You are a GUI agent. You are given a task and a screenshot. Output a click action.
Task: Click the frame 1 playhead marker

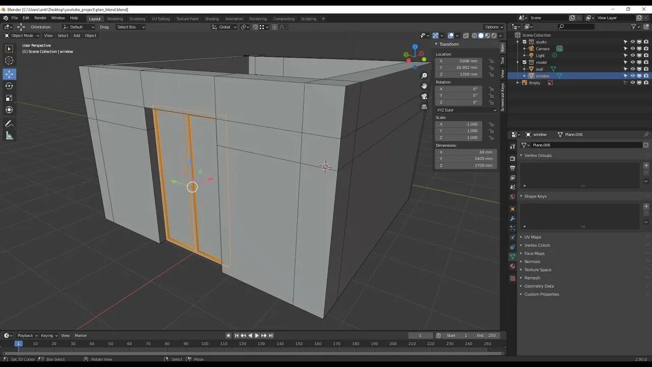(x=18, y=344)
